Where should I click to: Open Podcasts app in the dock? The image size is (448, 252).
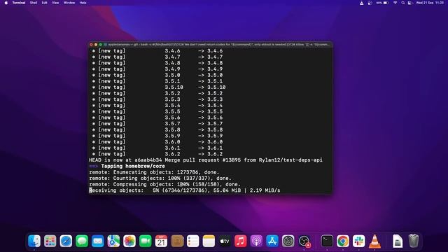(x=256, y=241)
